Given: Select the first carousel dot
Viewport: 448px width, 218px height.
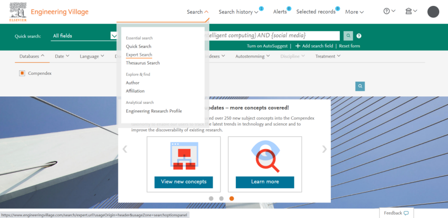Looking at the screenshot, I should click(211, 199).
